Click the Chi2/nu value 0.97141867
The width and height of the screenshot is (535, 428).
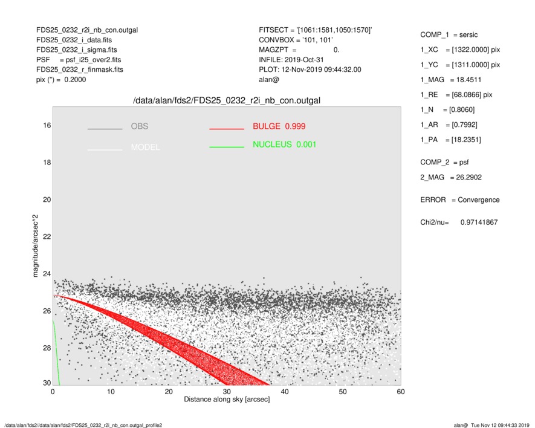(479, 222)
